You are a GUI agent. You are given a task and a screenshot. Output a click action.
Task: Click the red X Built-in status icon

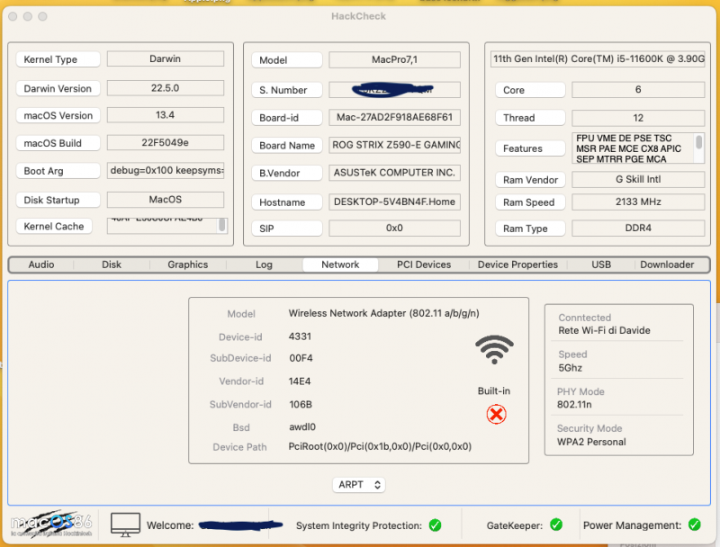[x=497, y=415]
